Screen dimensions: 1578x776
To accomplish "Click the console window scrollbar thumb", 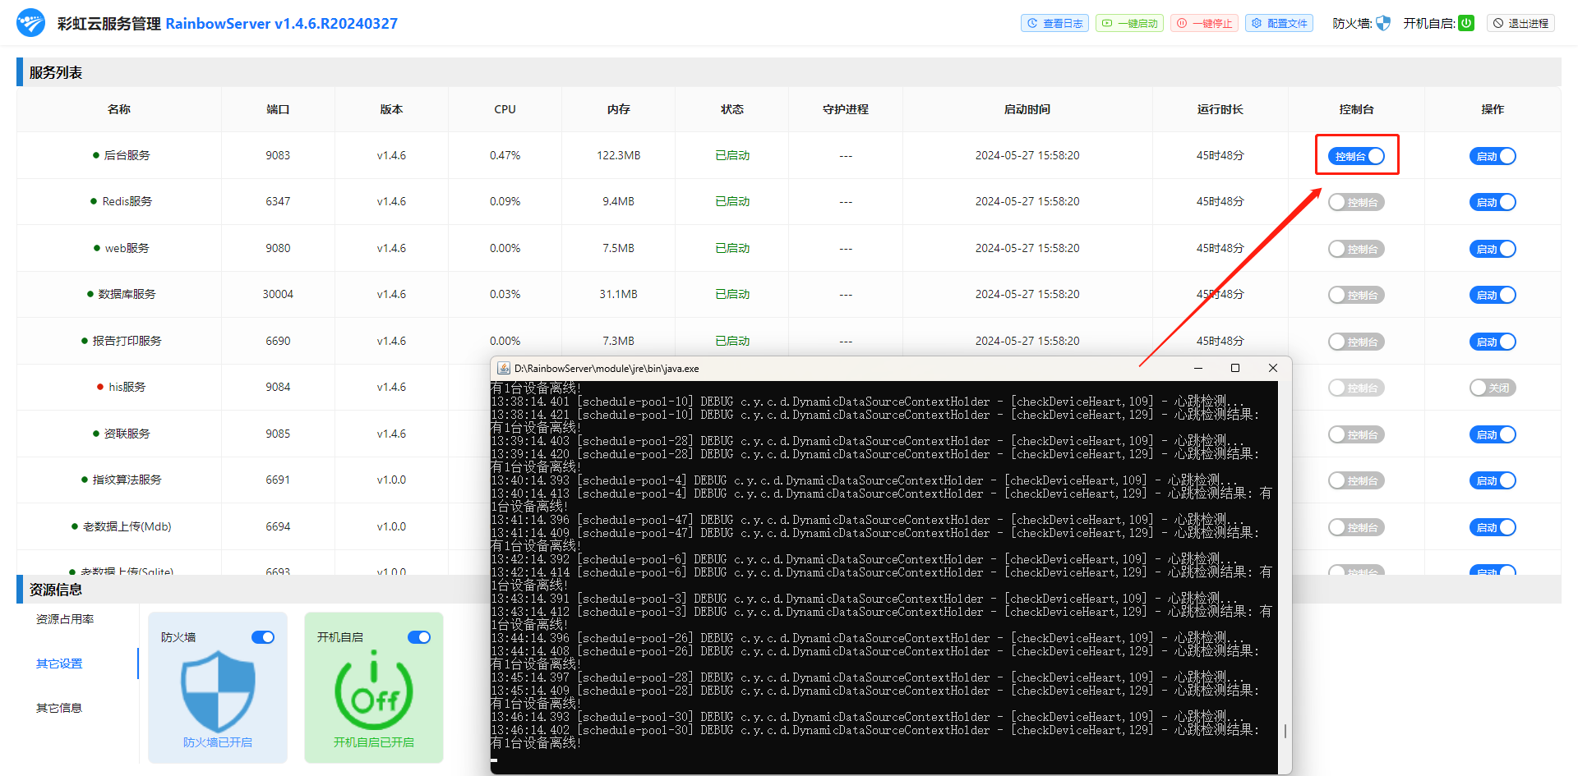I will point(1285,730).
